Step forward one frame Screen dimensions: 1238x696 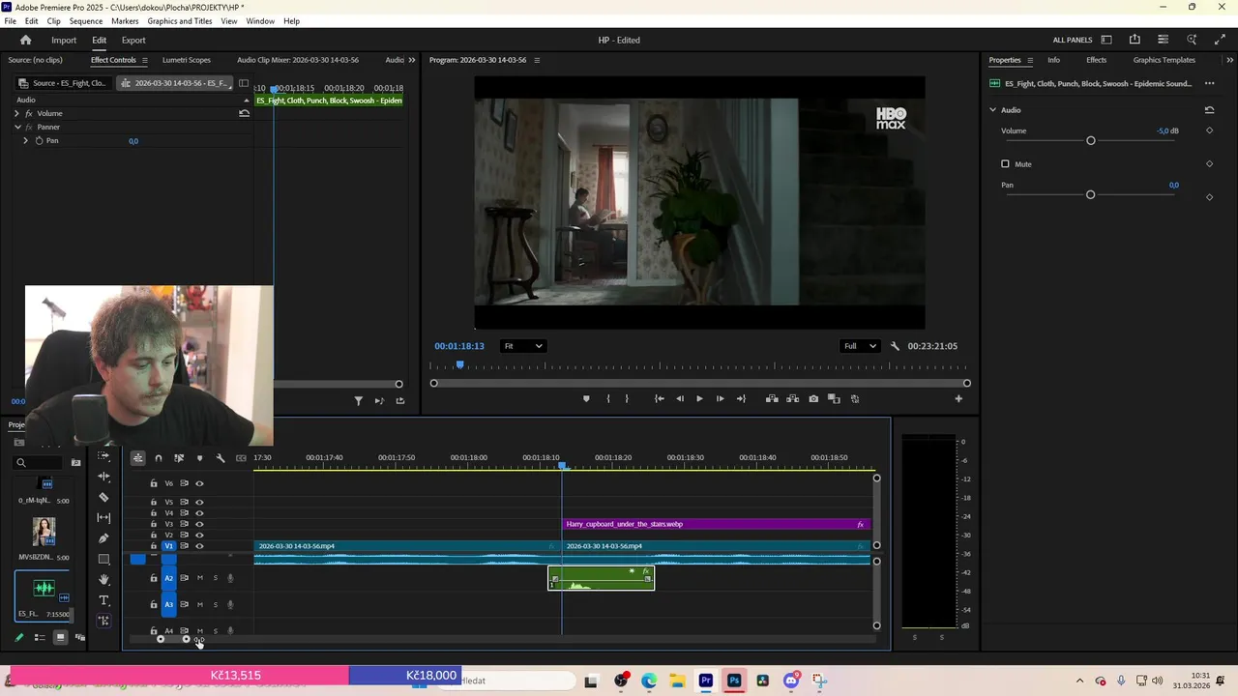(x=720, y=398)
